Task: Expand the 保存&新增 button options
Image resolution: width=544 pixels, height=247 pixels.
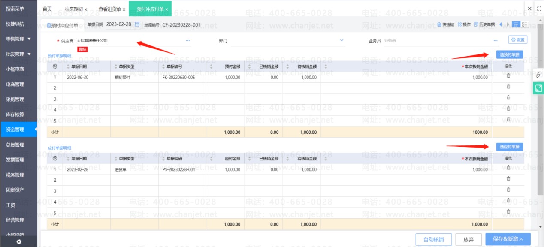Action: (522, 240)
